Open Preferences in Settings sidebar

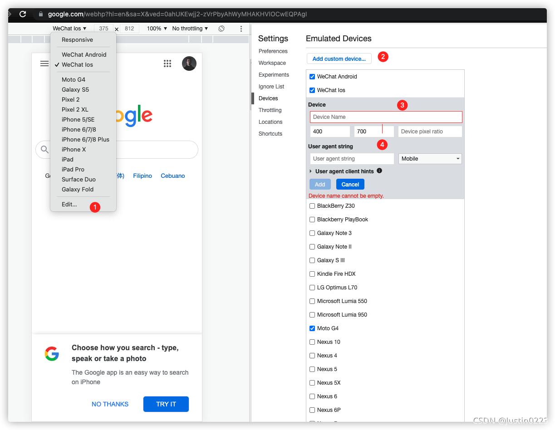click(x=273, y=51)
